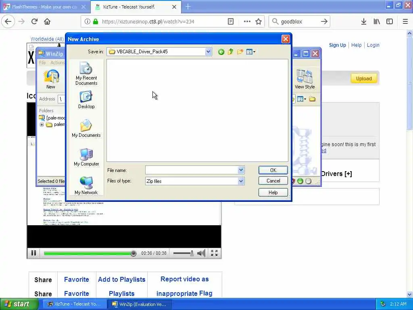Click the Help button in New Archive

tap(273, 193)
